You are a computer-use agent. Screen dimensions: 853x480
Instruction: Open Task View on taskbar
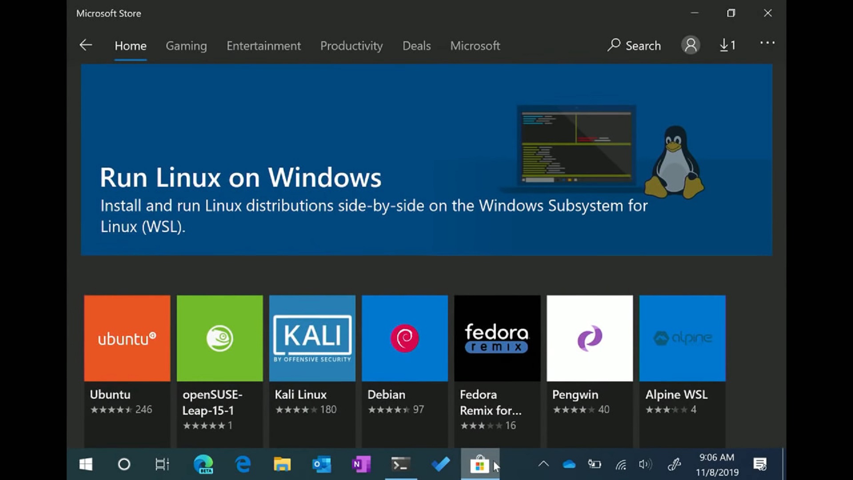162,464
